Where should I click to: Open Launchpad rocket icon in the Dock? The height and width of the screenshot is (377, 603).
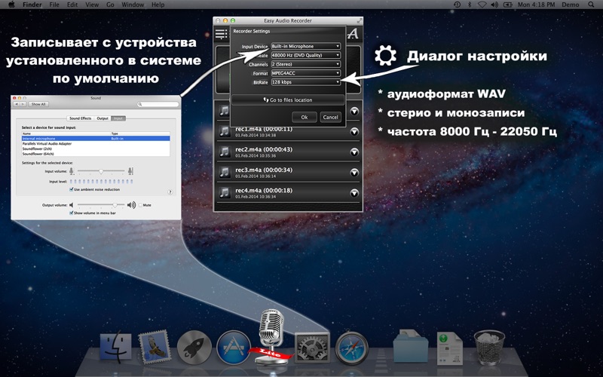(194, 348)
